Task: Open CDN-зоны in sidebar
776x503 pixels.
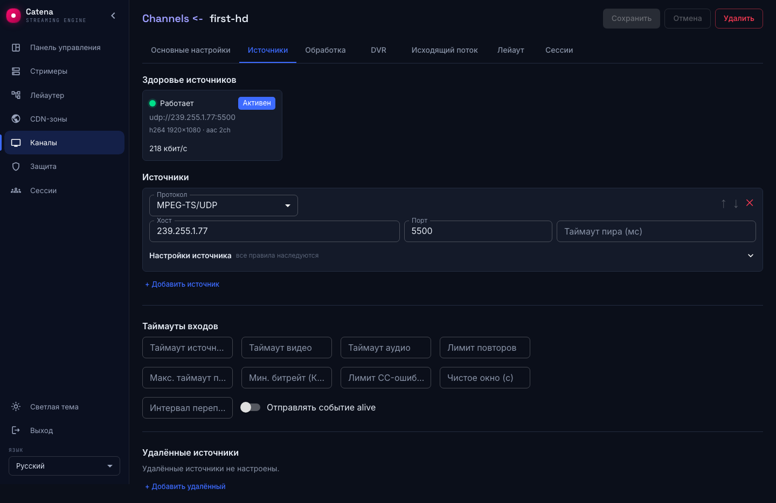Action: (x=65, y=119)
